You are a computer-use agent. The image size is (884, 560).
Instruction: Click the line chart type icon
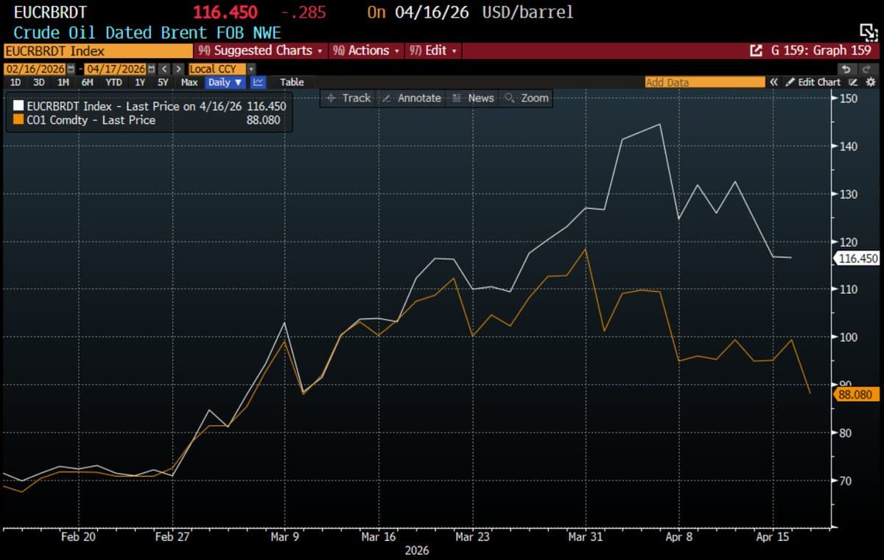point(259,83)
